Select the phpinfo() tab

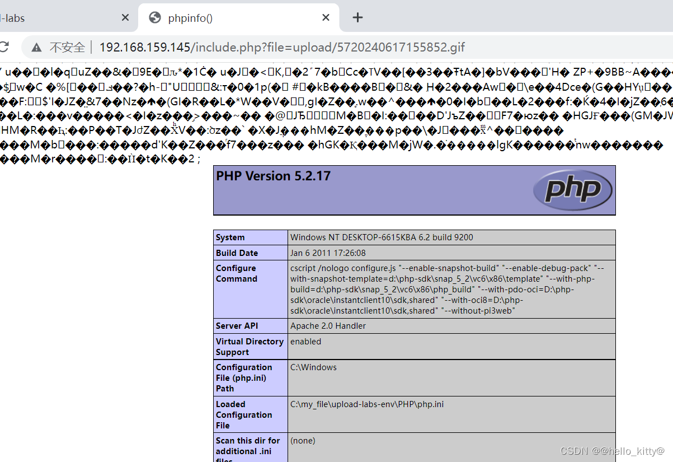pyautogui.click(x=239, y=18)
